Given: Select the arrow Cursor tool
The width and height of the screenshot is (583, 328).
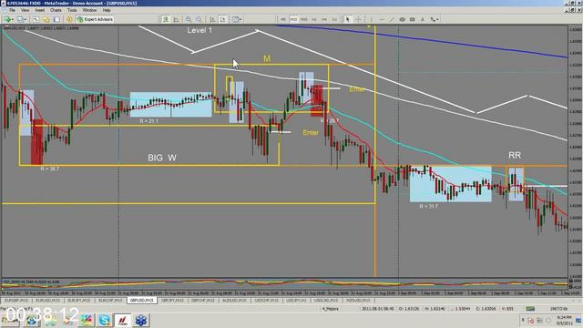Looking at the screenshot, I should [348, 19].
